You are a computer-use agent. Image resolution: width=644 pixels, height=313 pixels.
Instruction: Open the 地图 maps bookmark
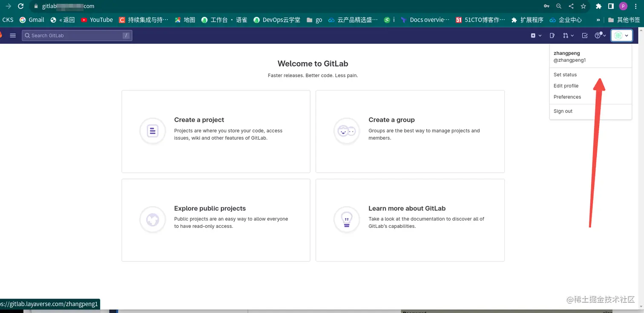pyautogui.click(x=185, y=20)
